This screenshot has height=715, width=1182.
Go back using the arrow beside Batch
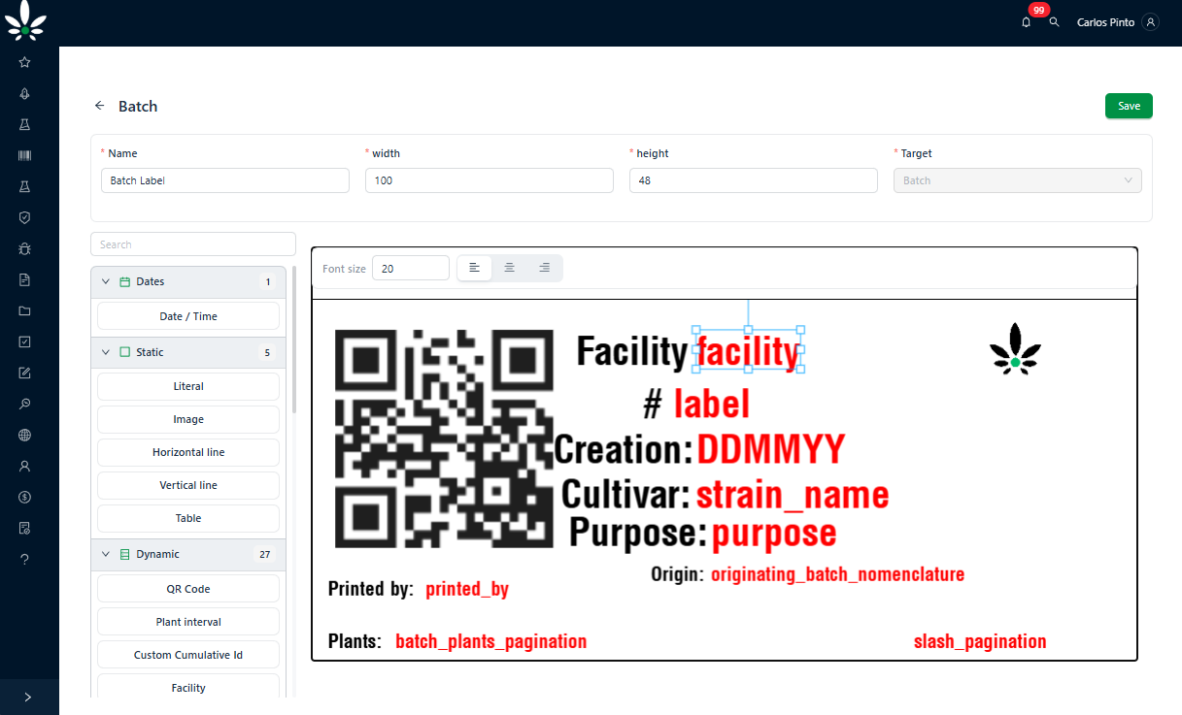99,106
